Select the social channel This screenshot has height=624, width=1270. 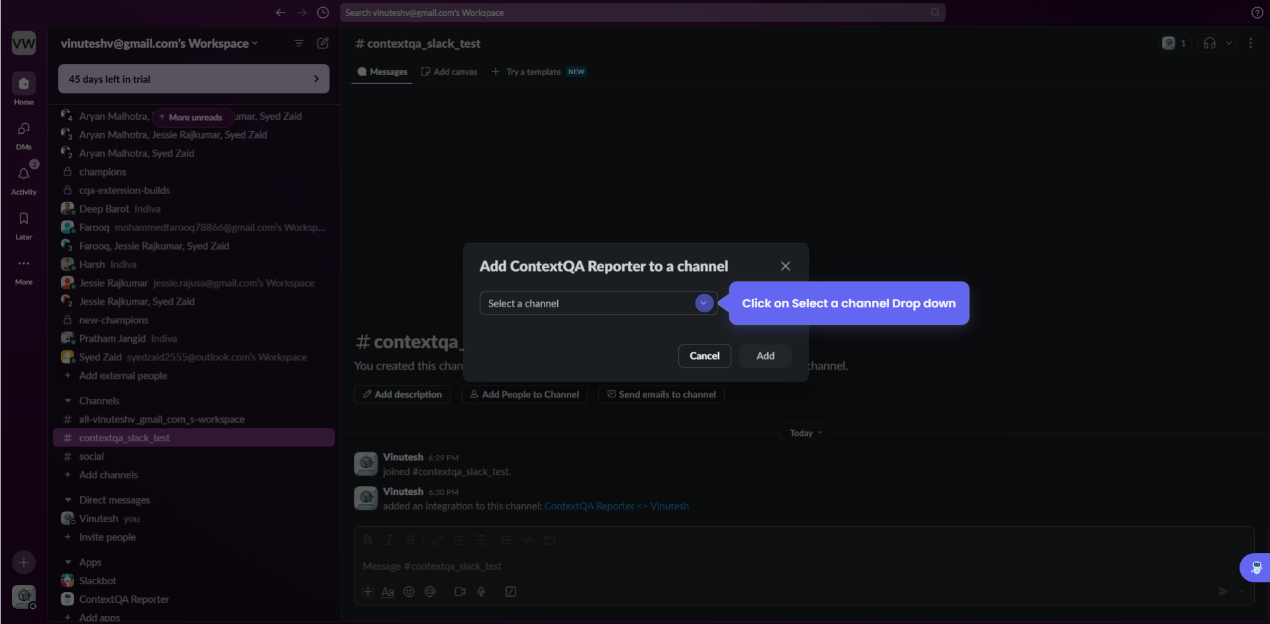coord(91,456)
